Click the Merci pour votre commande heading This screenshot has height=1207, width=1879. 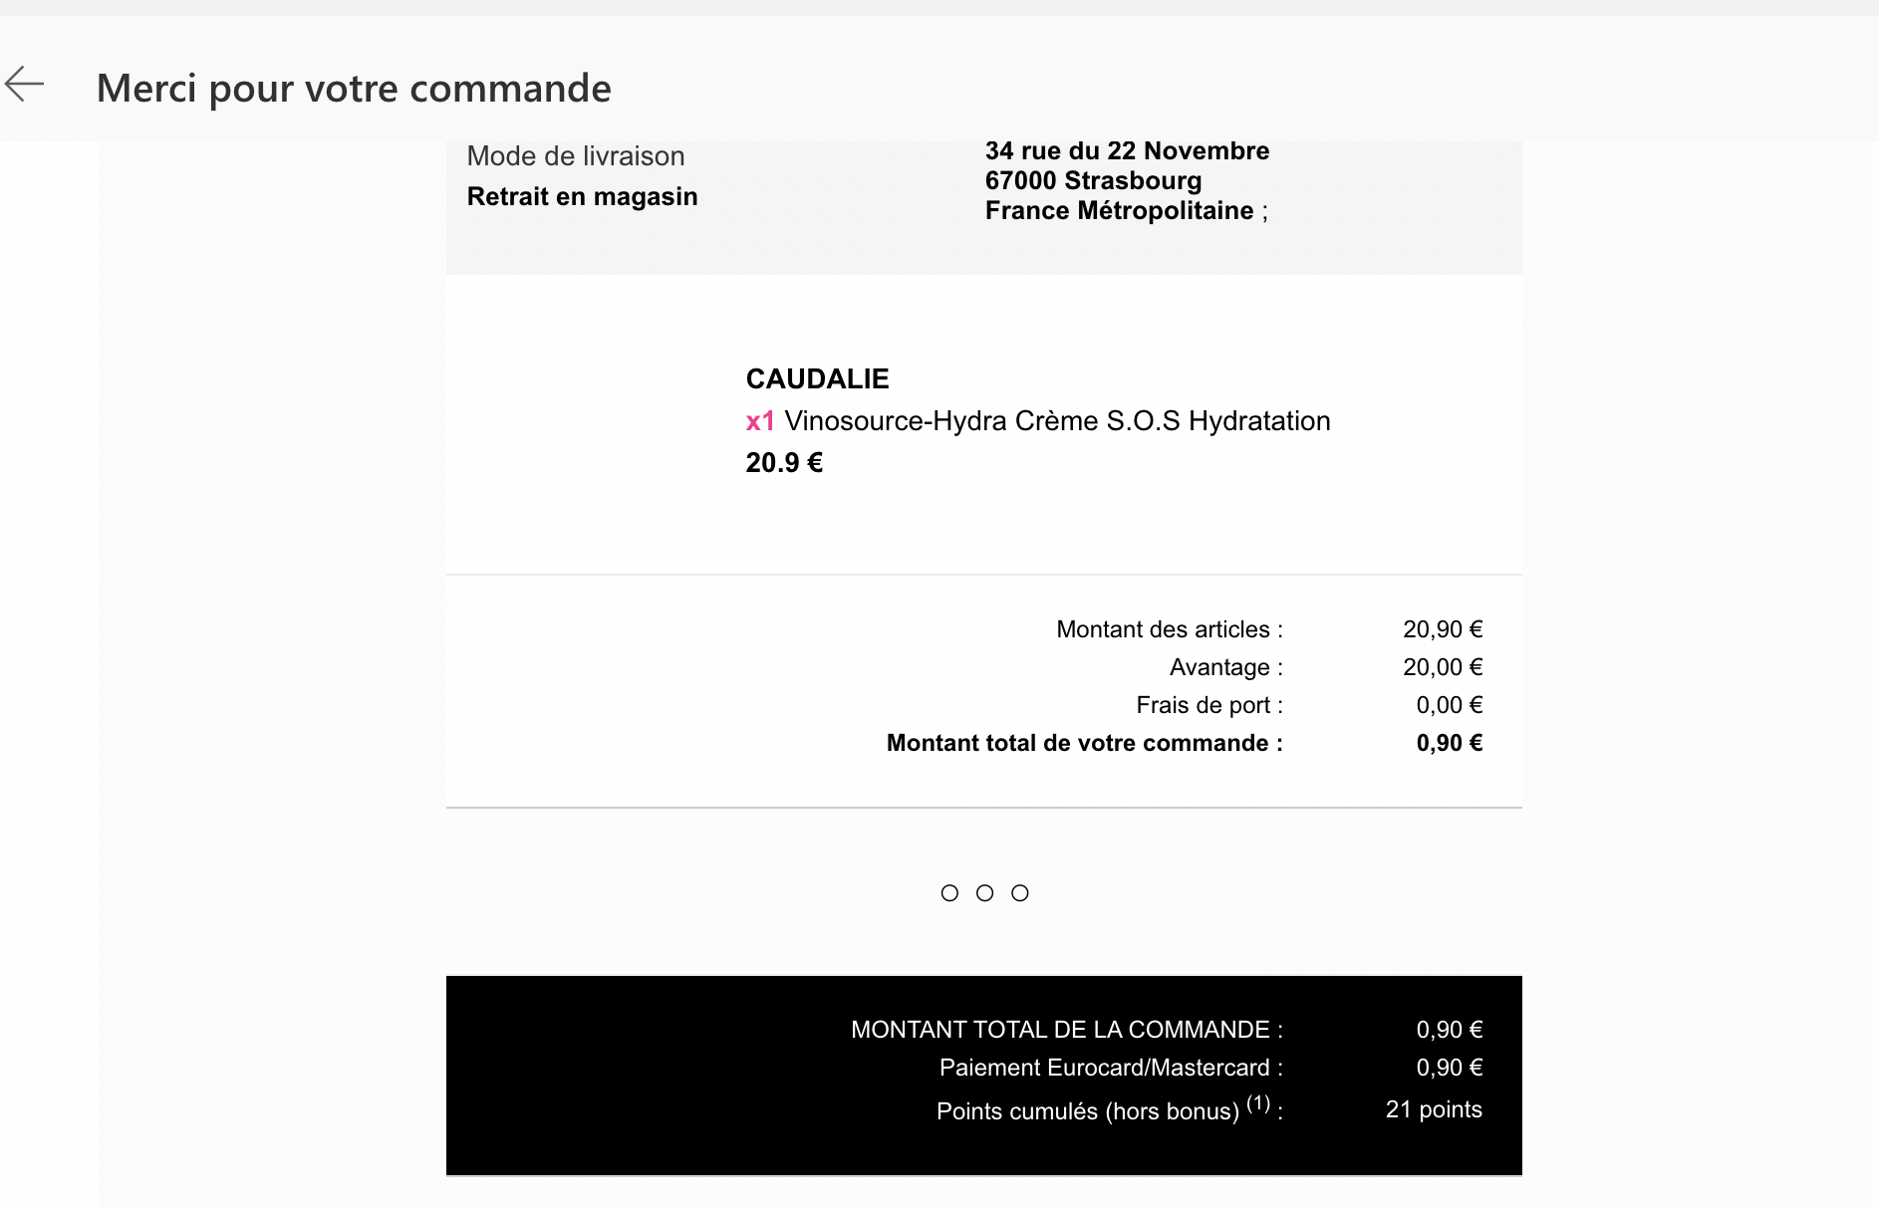pos(354,89)
